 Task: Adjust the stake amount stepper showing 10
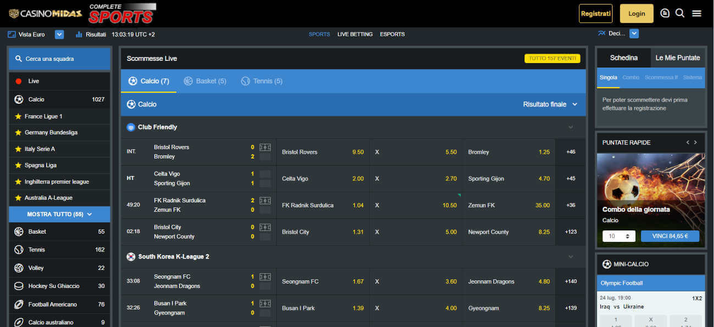628,236
